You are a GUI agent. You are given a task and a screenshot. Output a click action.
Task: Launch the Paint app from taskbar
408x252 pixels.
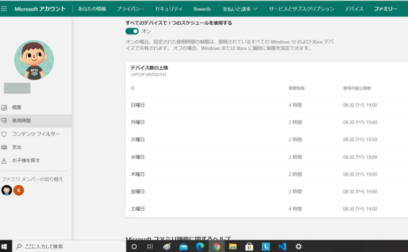point(167,246)
